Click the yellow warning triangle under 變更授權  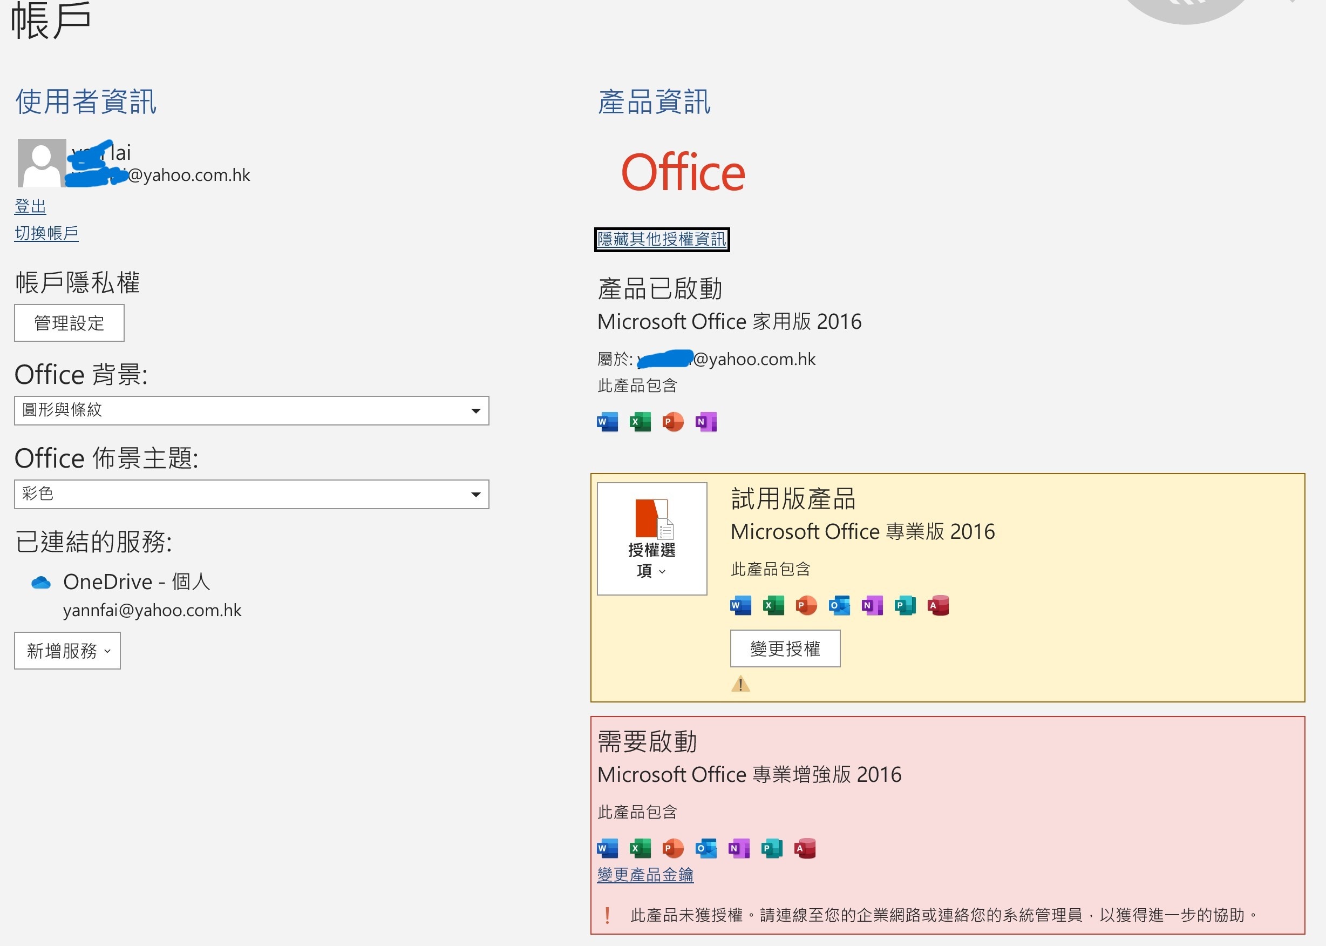[x=740, y=684]
